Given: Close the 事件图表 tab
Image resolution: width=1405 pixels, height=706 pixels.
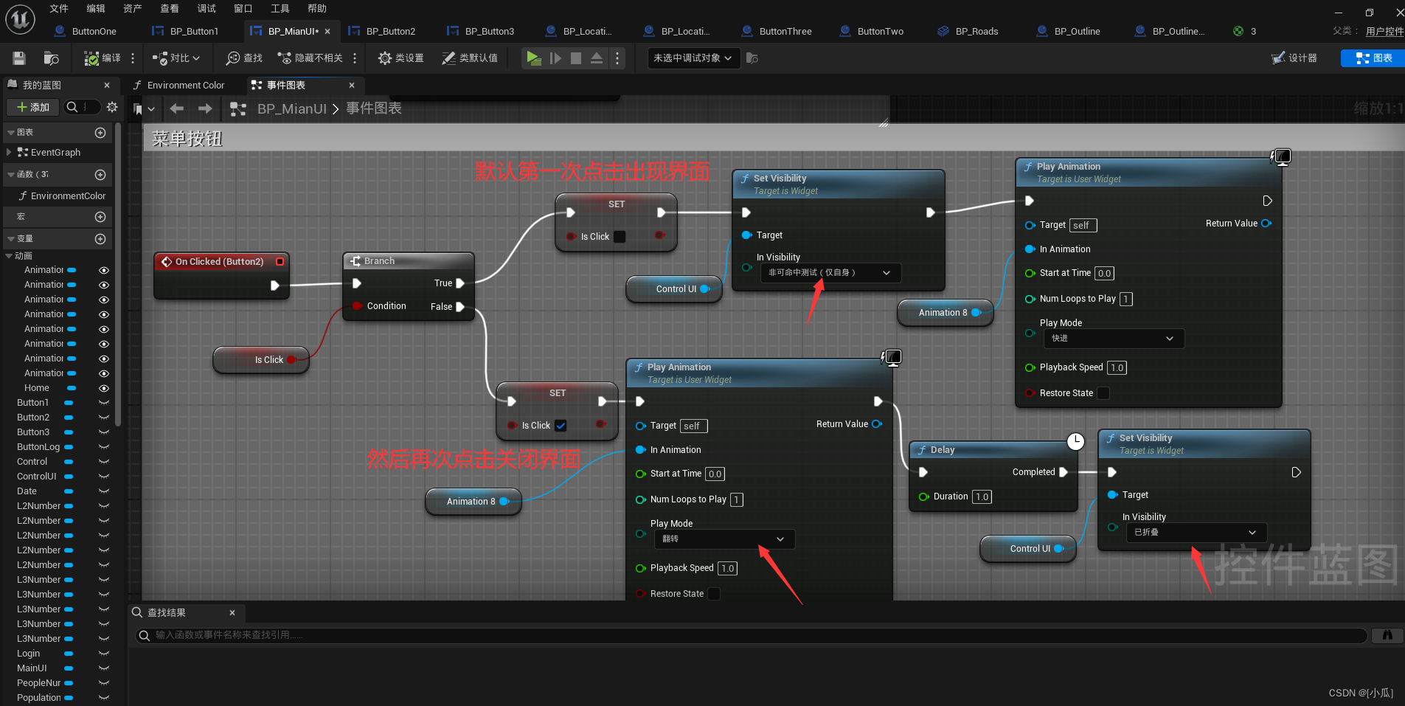Looking at the screenshot, I should click(352, 85).
